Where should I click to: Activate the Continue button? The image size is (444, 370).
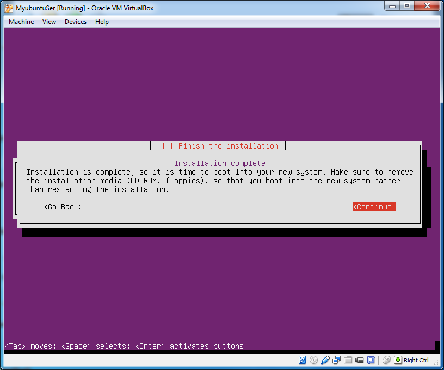[x=374, y=207]
